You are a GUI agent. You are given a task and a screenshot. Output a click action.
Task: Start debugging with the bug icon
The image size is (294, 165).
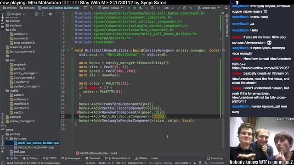(135, 8)
